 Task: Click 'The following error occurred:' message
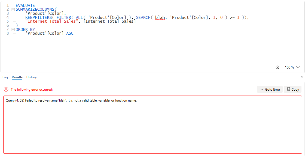coord(32,90)
